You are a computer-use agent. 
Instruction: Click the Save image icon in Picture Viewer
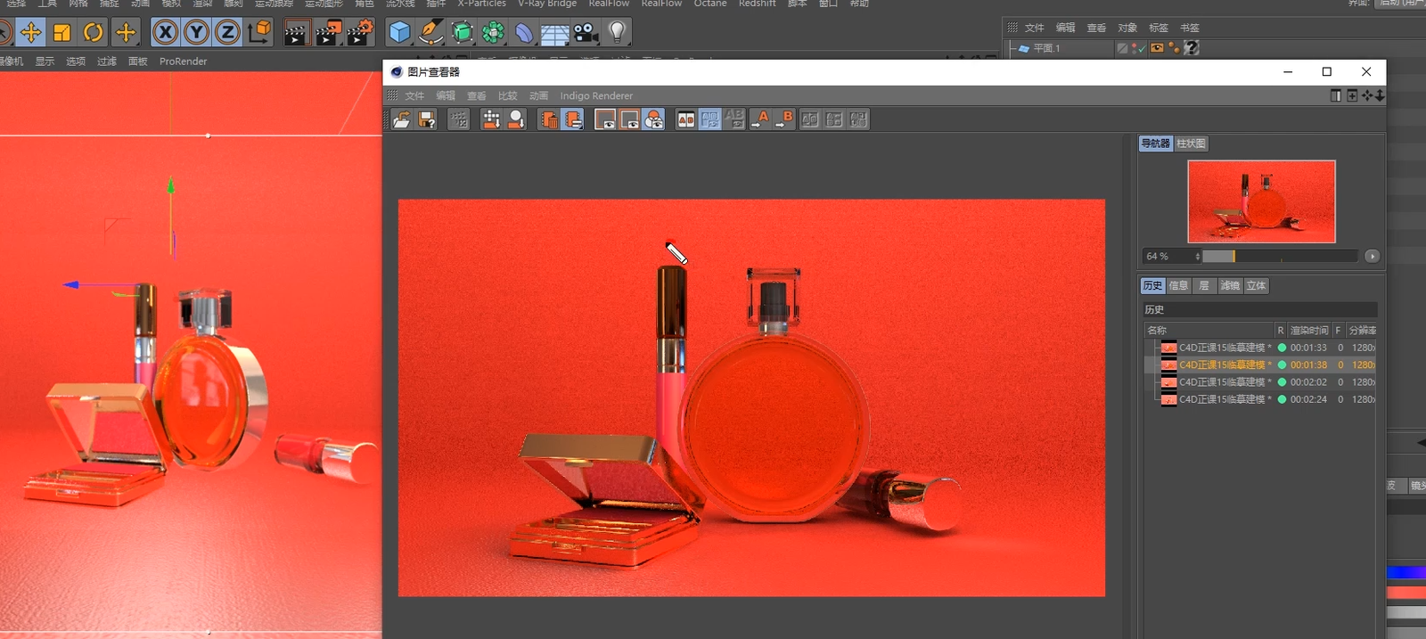tap(427, 119)
